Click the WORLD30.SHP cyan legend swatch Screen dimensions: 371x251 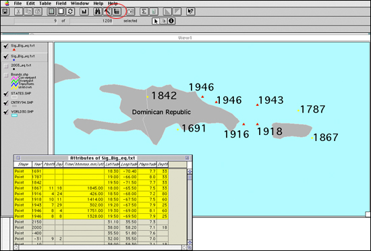point(14,115)
